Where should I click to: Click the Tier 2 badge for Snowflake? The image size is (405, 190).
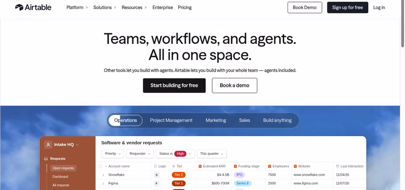[x=179, y=175]
